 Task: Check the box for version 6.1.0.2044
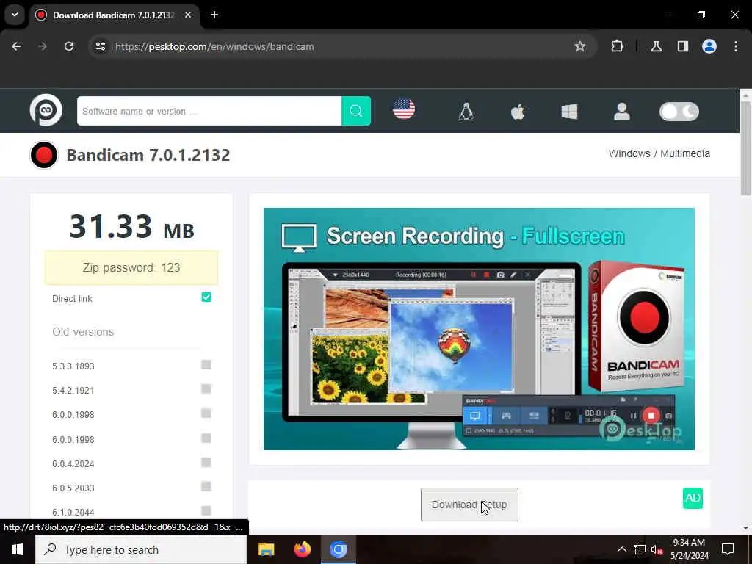206,511
